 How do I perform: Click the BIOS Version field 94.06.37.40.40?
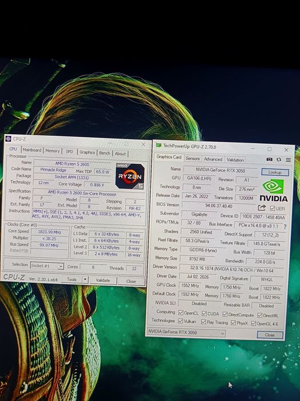(219, 206)
